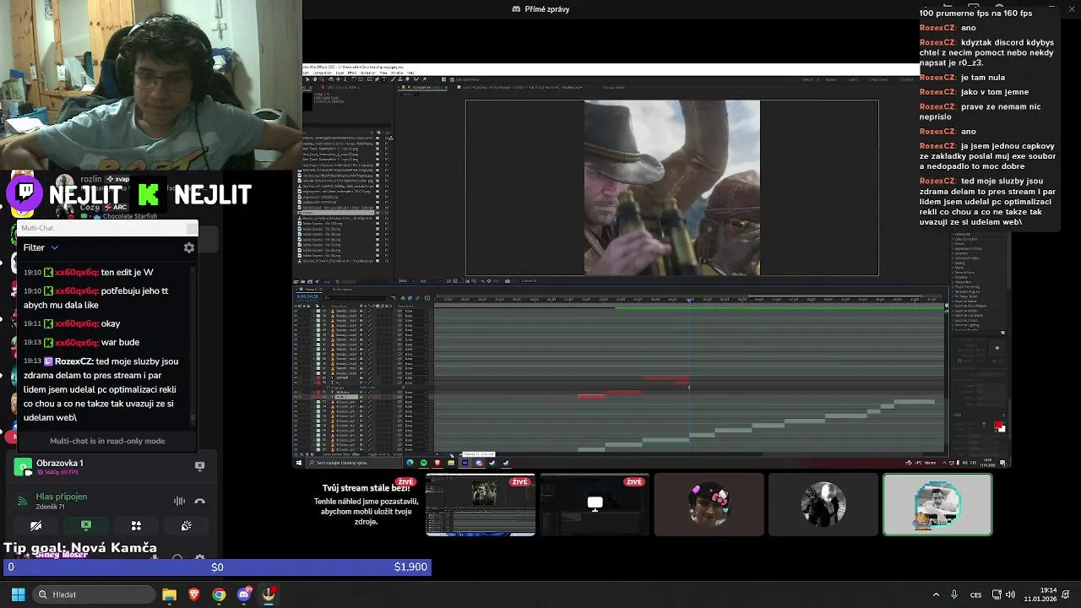The image size is (1081, 608).
Task: Click the green screen share button
Action: tap(86, 525)
